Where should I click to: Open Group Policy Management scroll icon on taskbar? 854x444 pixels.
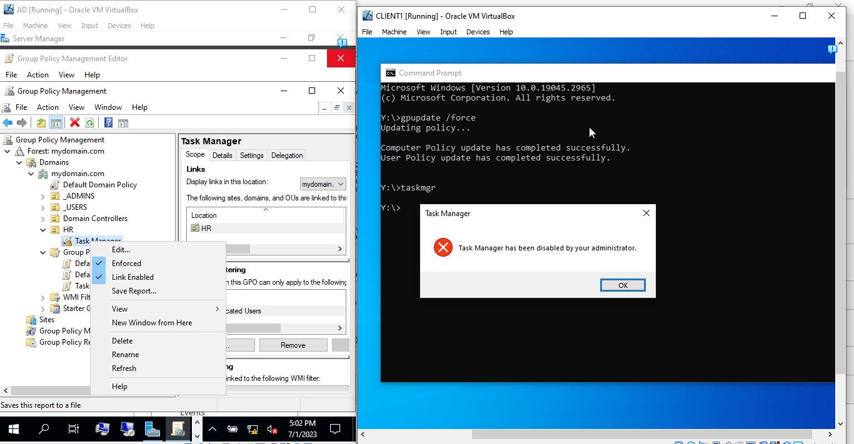[x=178, y=429]
